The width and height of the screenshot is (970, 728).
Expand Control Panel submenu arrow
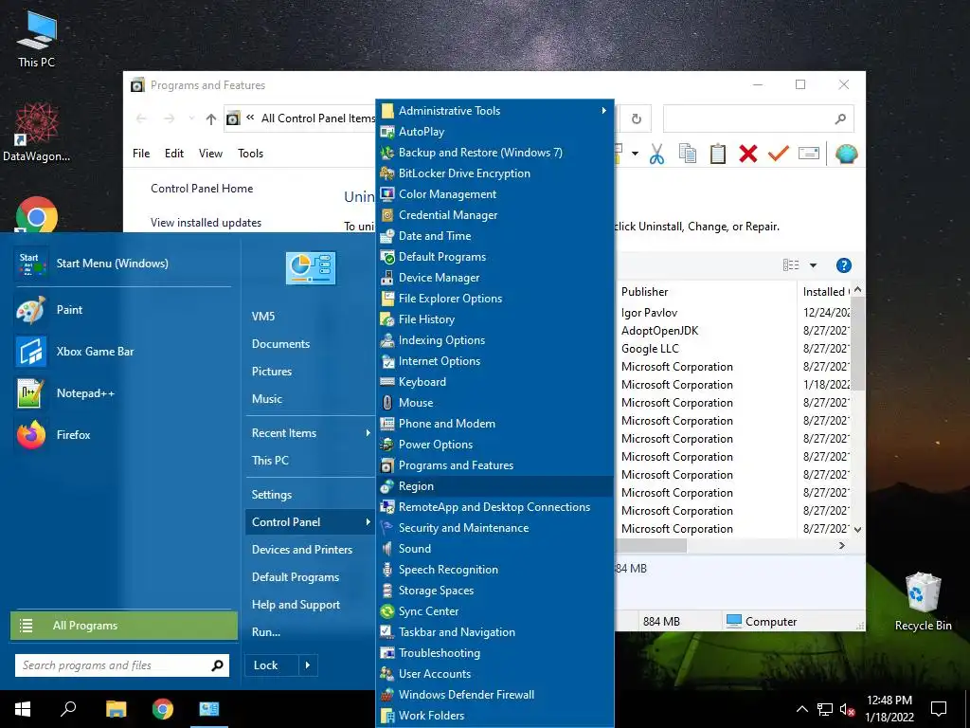pos(368,522)
